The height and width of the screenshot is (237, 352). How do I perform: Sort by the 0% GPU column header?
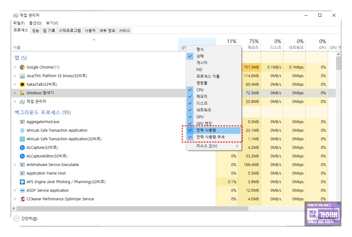coord(317,44)
